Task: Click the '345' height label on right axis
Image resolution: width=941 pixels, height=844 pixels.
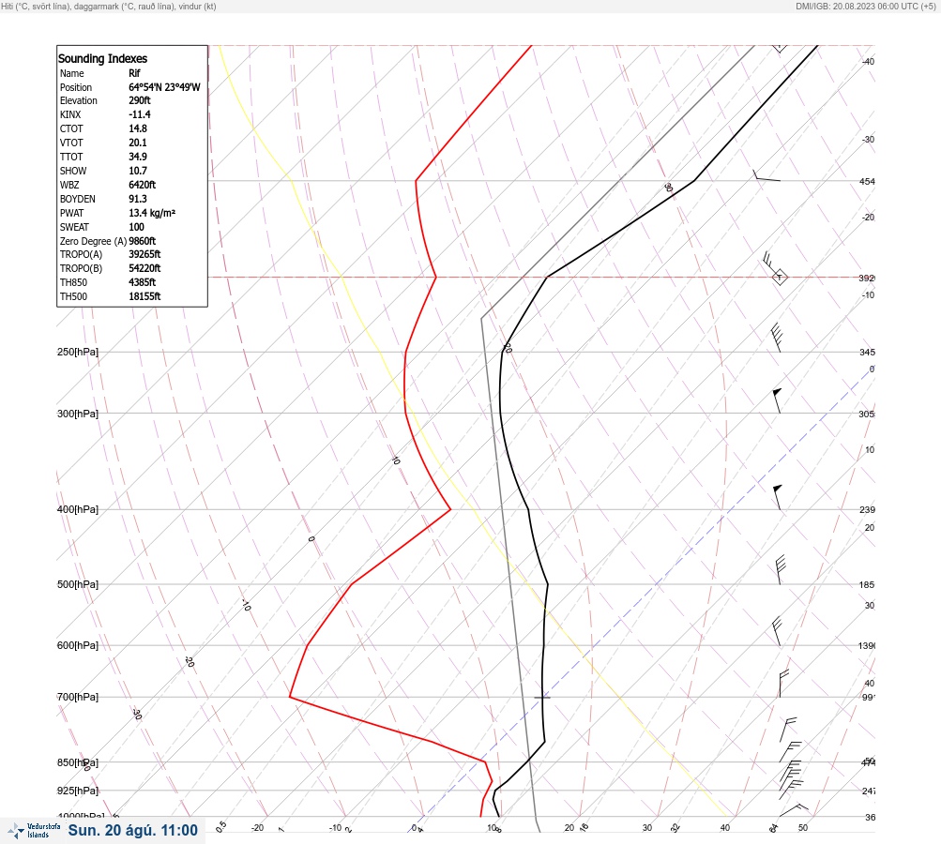Action: click(867, 352)
